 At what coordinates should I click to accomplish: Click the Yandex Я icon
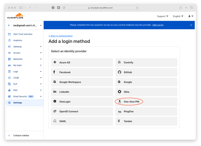[x=119, y=121]
